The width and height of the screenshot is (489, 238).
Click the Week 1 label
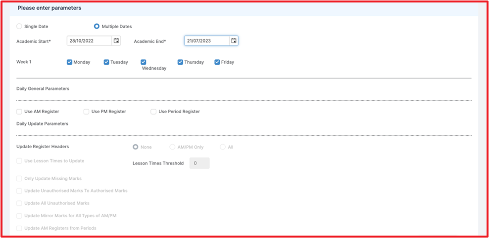[24, 62]
